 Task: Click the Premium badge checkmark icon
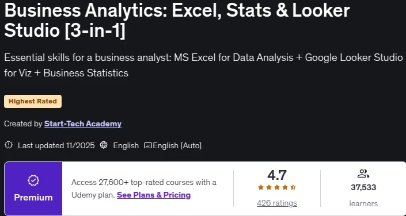(33, 181)
